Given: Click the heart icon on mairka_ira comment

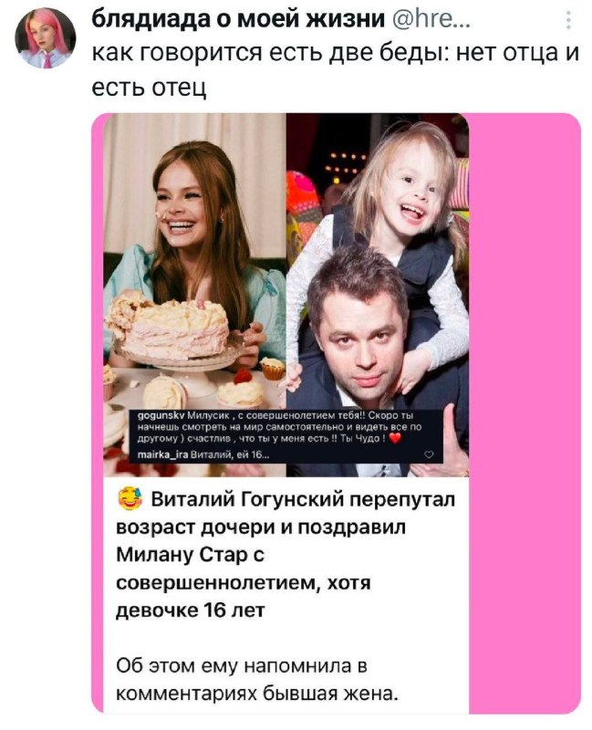Looking at the screenshot, I should [429, 454].
